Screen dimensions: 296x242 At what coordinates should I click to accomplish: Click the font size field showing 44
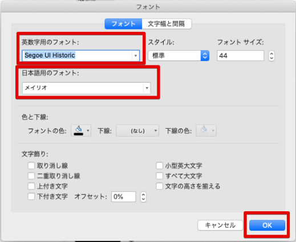(241, 56)
